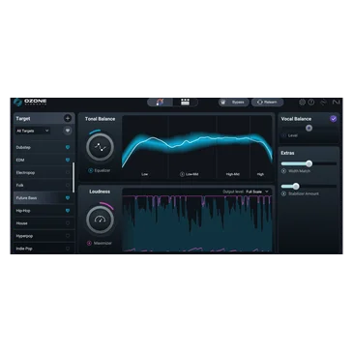Click the High-Mid band label
Viewport: 353px width, 353px height.
click(x=233, y=174)
